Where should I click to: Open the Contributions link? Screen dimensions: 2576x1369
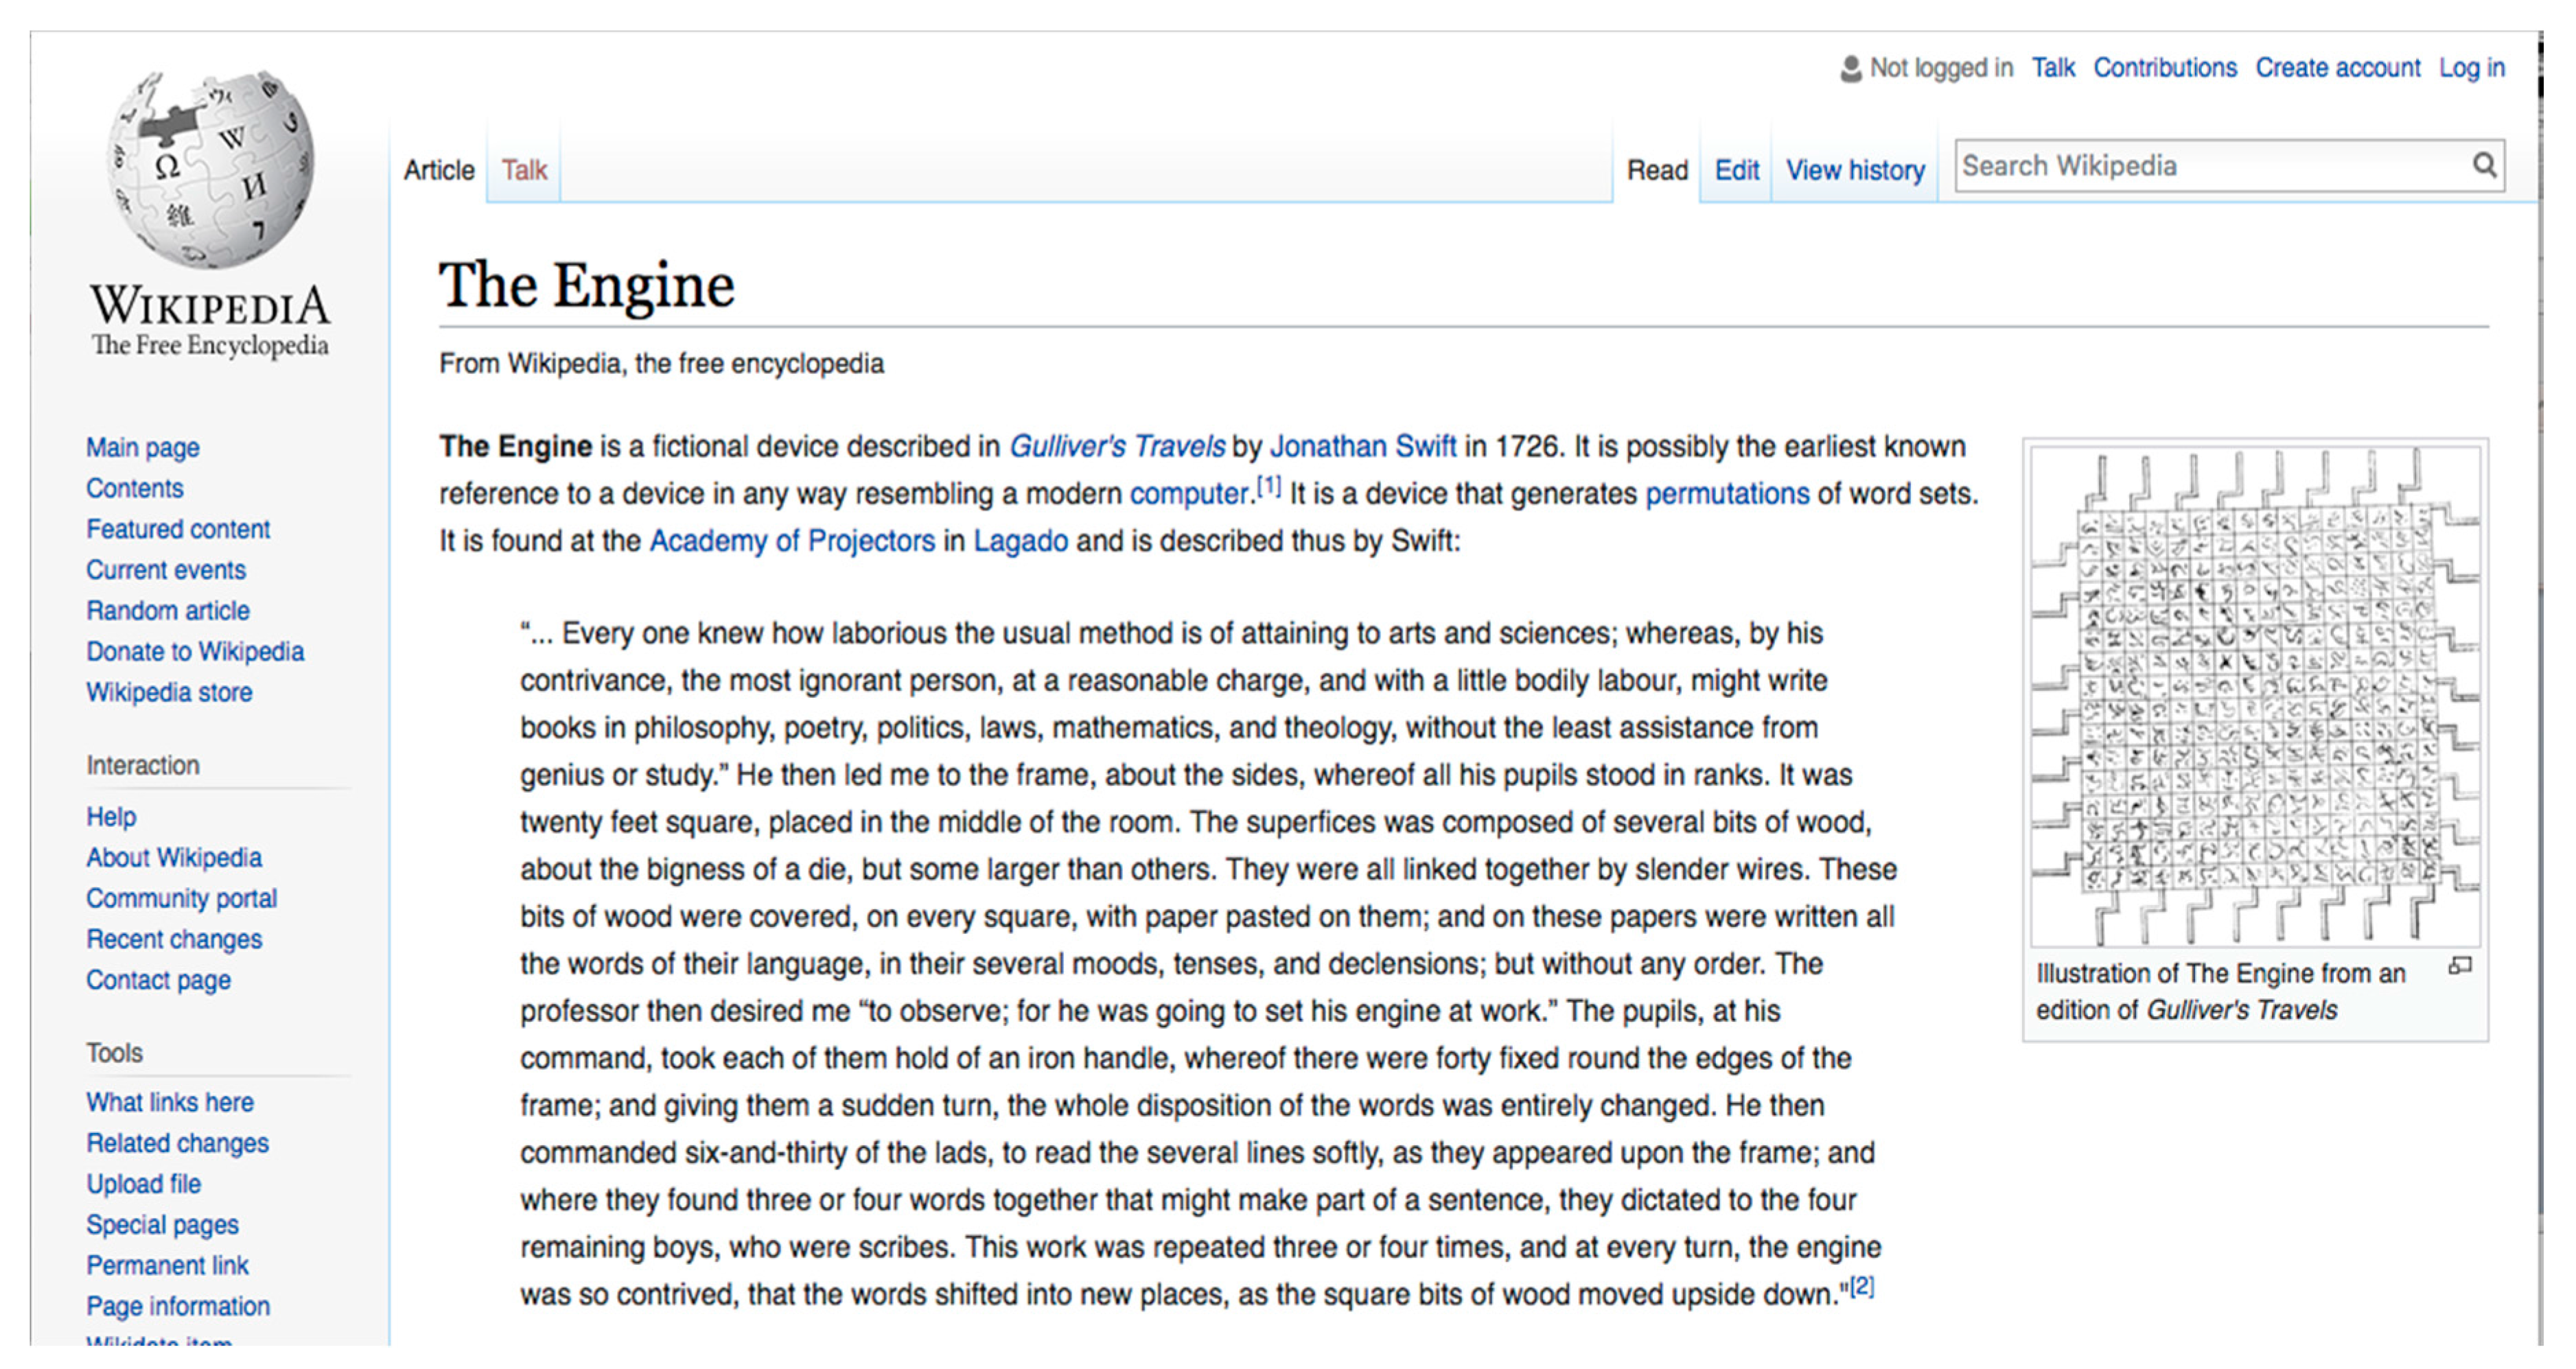click(x=2165, y=68)
